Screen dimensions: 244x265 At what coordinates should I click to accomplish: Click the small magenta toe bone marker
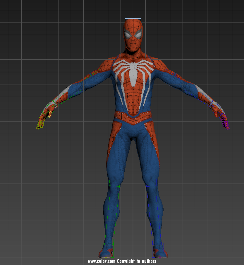pyautogui.click(x=160, y=256)
